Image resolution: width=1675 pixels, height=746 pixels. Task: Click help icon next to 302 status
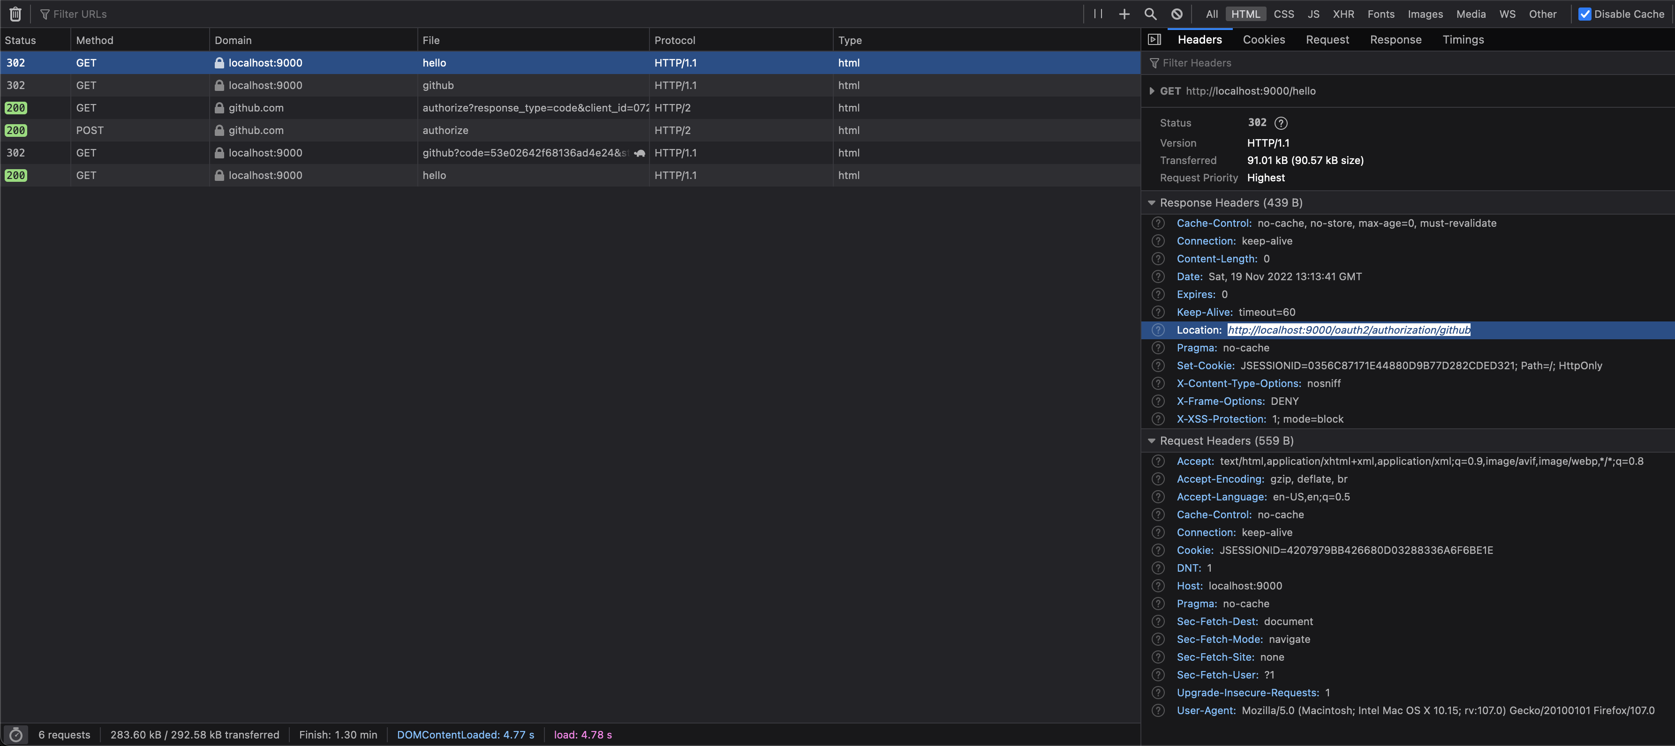tap(1280, 123)
